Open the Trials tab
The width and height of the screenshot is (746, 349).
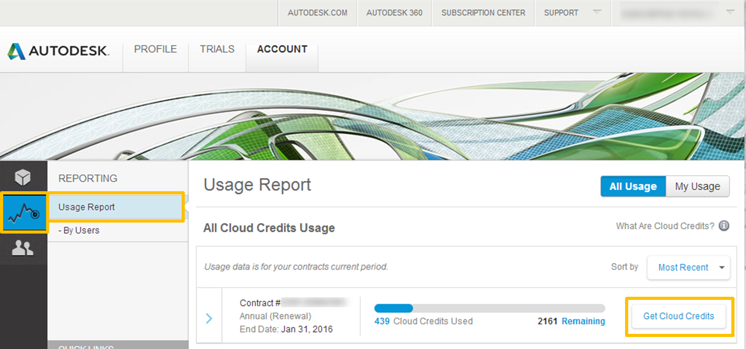217,49
